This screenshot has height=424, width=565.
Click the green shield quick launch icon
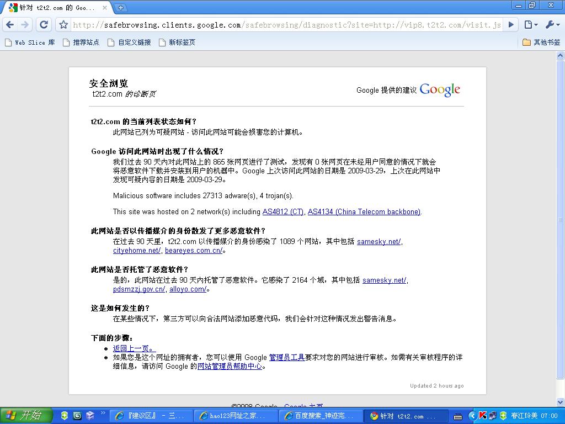(64, 416)
